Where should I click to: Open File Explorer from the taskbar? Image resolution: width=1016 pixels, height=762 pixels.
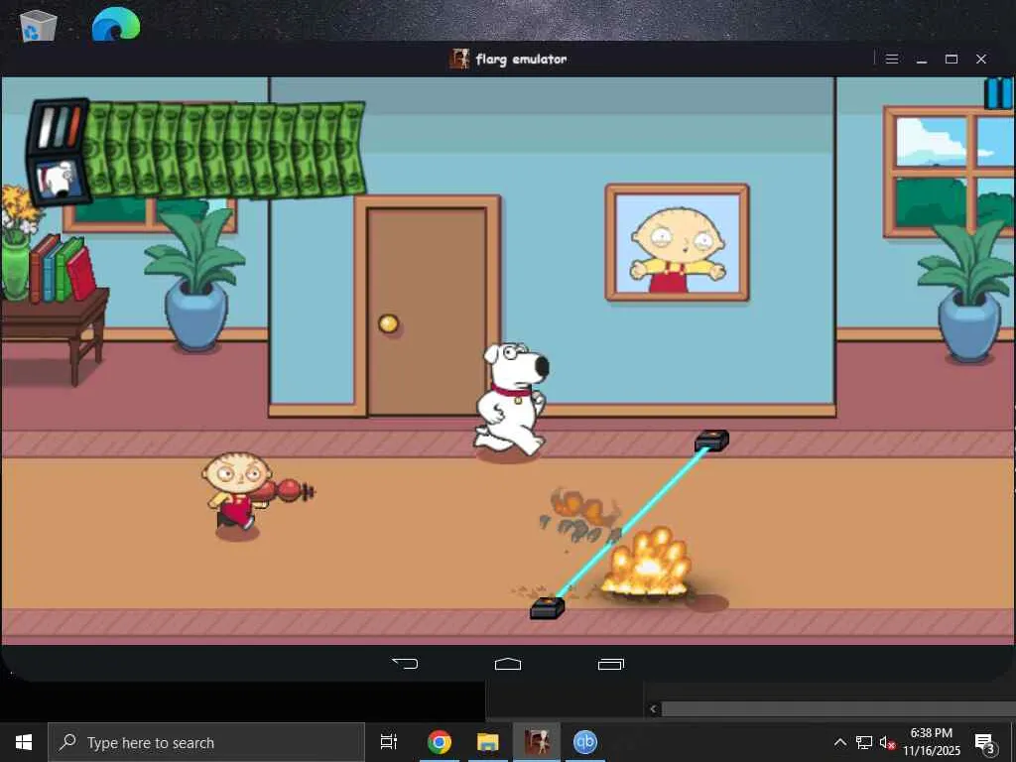(488, 742)
